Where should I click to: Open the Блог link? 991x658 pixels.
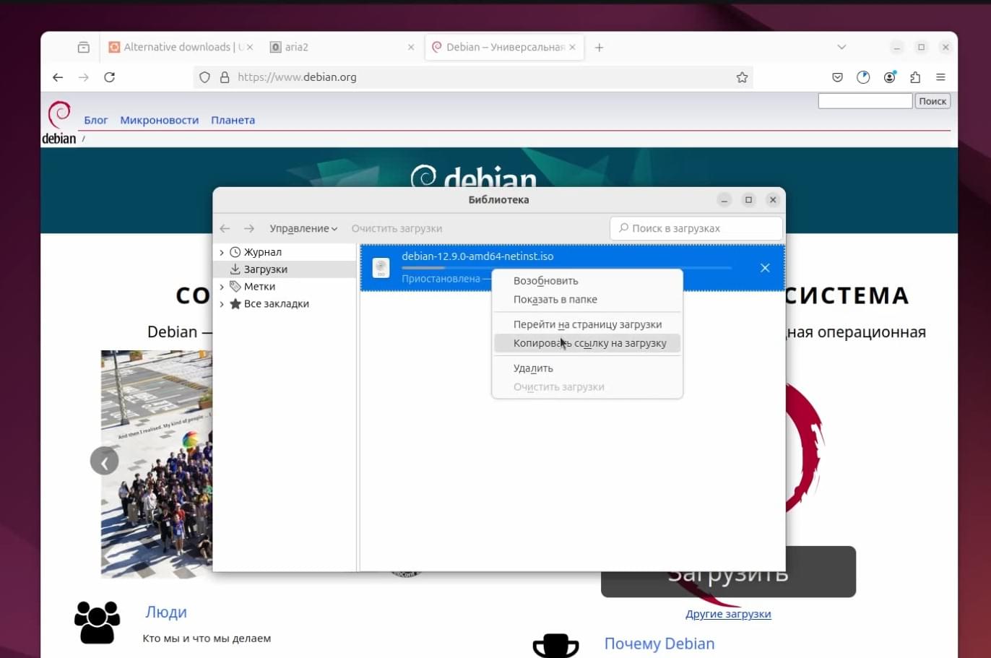point(95,120)
